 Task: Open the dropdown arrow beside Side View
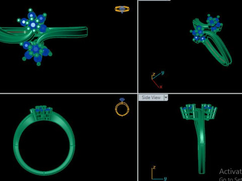tap(166, 98)
